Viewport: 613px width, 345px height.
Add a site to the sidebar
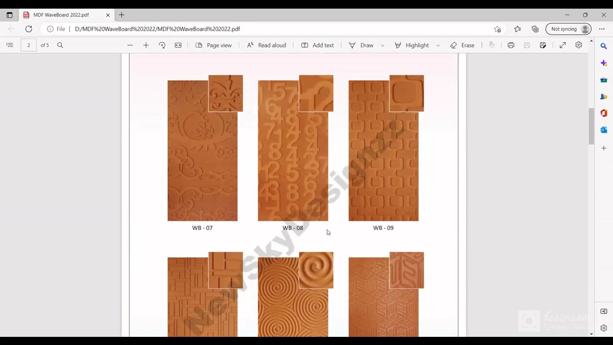[604, 148]
